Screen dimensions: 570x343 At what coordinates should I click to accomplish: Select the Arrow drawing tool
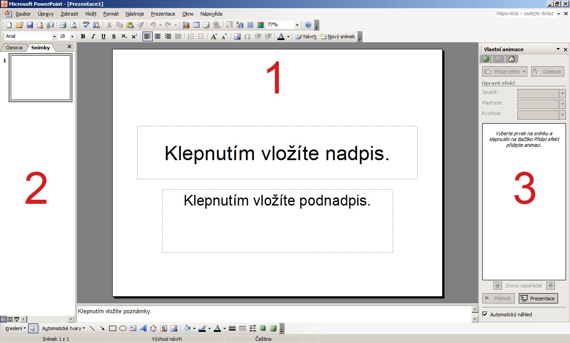102,328
